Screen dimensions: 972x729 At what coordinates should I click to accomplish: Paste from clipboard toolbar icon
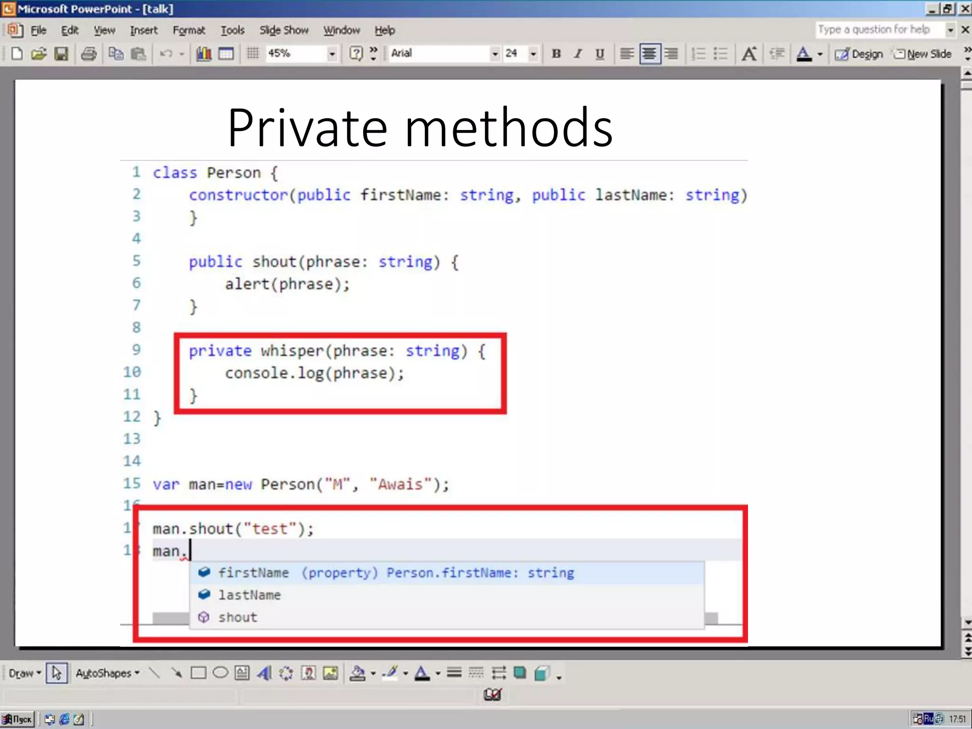pos(138,54)
